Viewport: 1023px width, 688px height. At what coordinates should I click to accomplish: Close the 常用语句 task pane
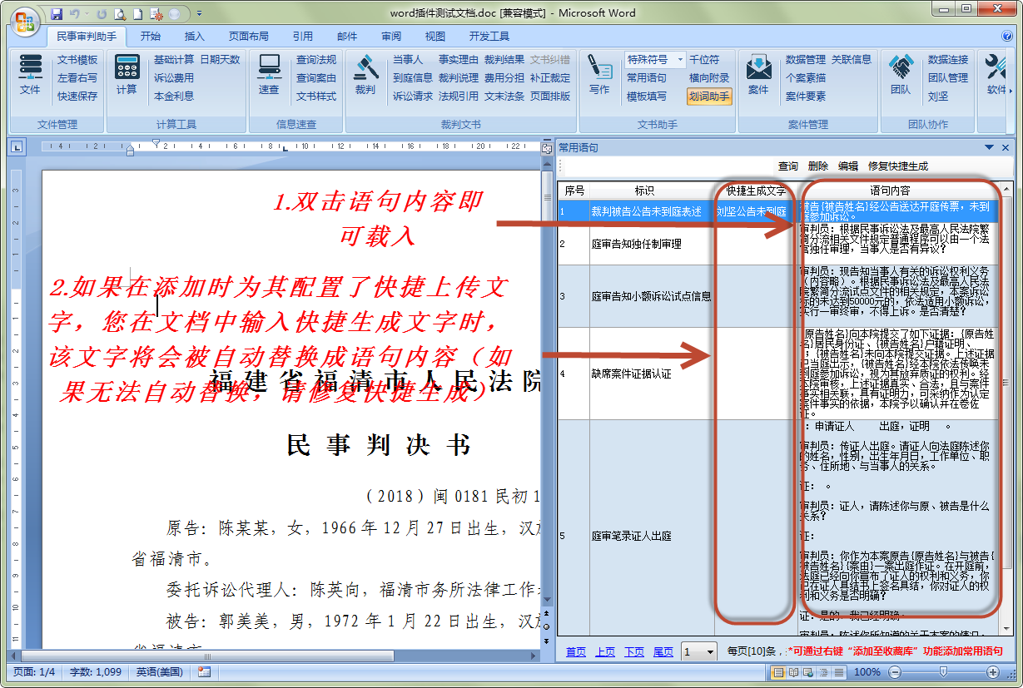coord(1006,147)
